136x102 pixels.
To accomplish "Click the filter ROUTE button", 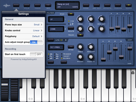I will 71,28.
